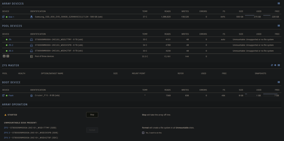This screenshot has width=284, height=141.
Task: Click Flash green status indicator
Action: (x=7, y=95)
